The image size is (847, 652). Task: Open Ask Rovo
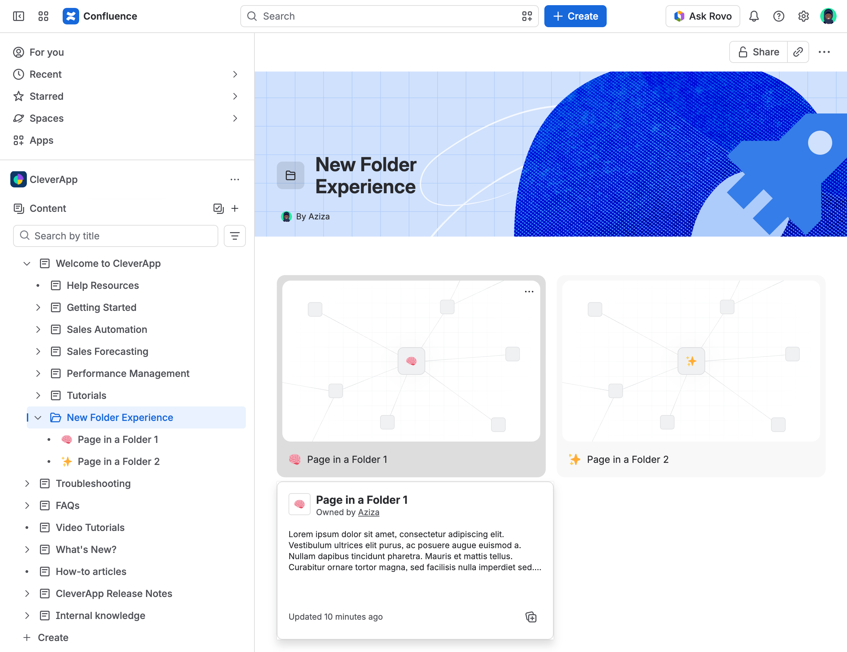pos(702,16)
